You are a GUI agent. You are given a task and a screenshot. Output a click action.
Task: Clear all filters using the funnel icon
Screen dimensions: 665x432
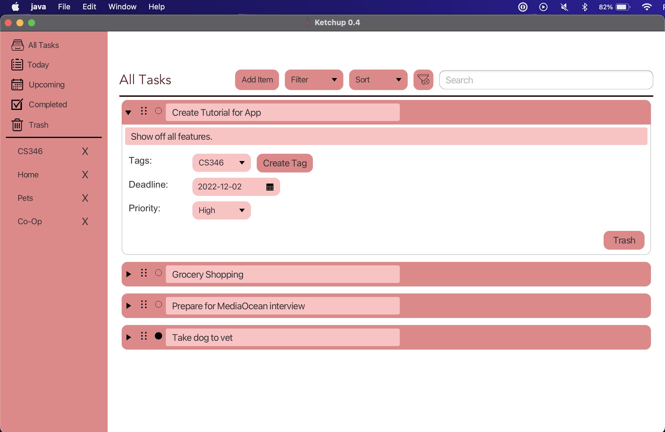(x=423, y=80)
